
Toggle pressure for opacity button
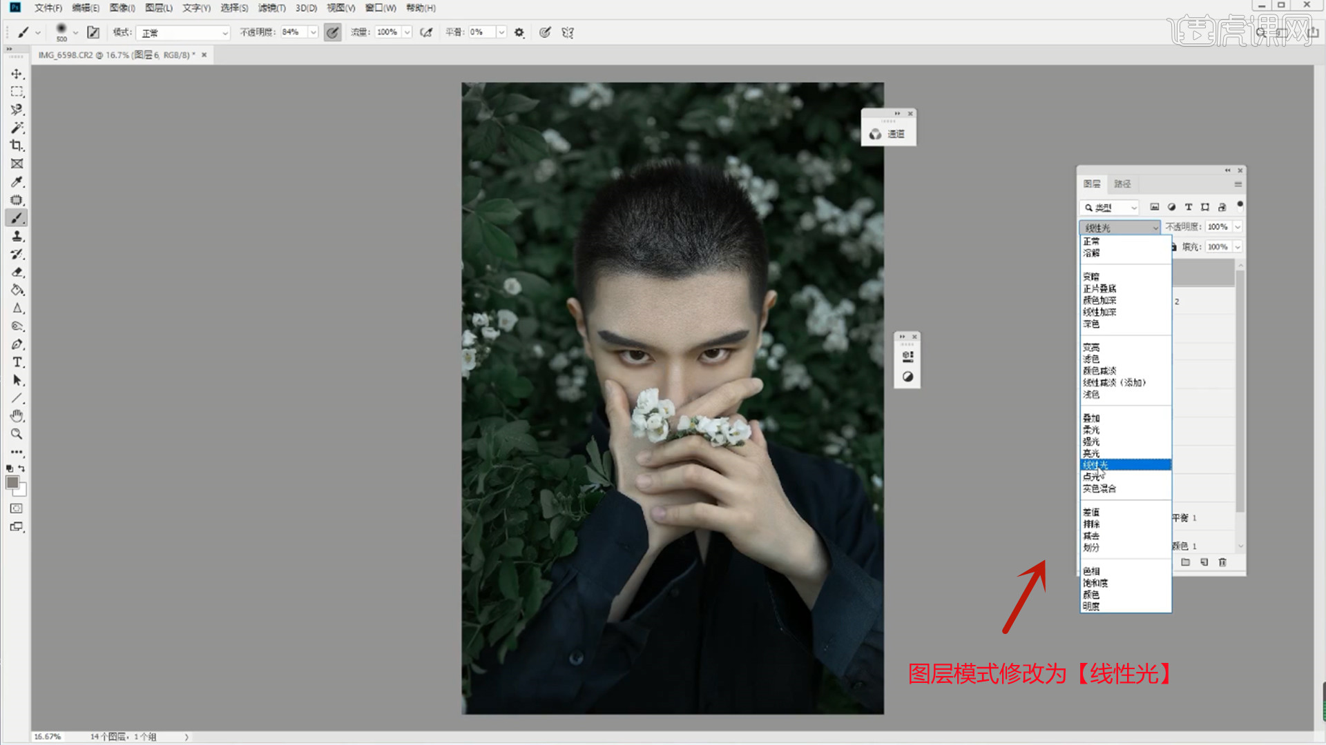pyautogui.click(x=332, y=32)
